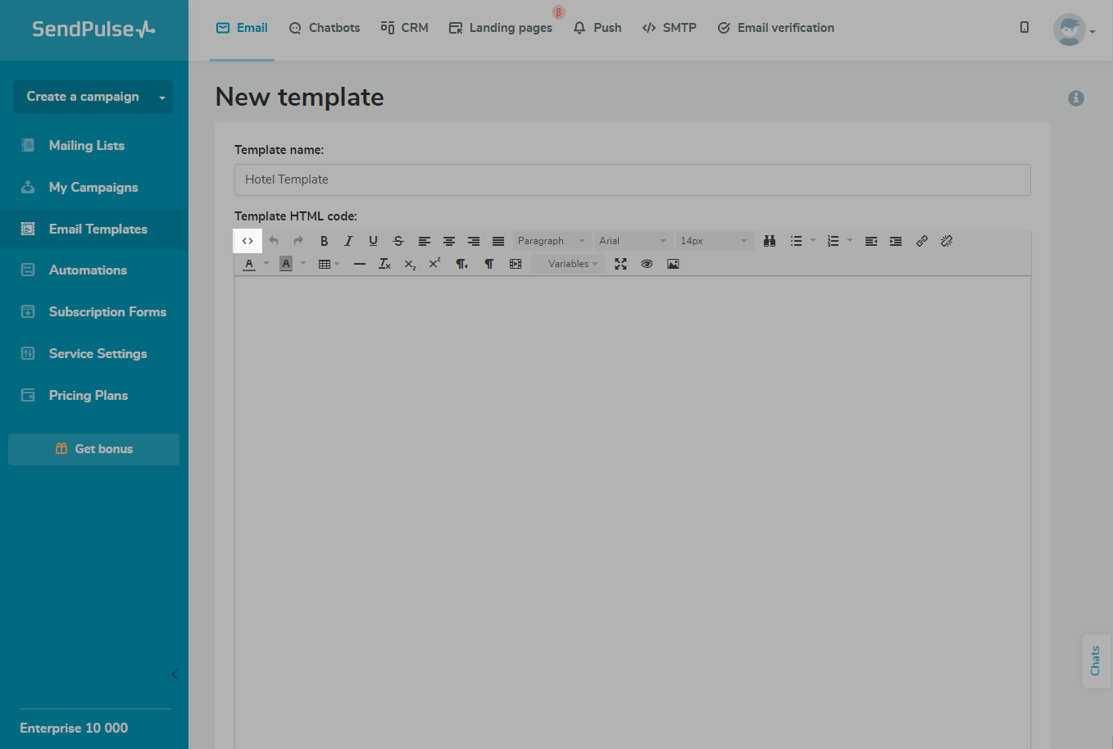Image resolution: width=1113 pixels, height=749 pixels.
Task: Toggle strikethrough formatting
Action: (398, 241)
